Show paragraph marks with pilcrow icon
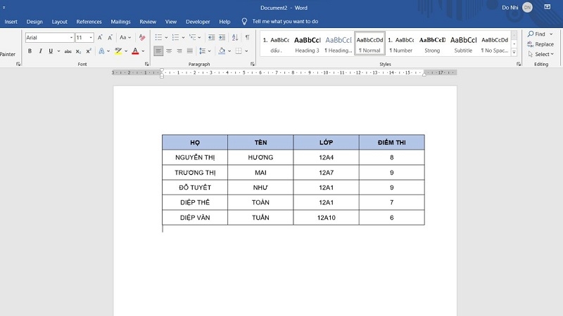Image resolution: width=563 pixels, height=316 pixels. 247,37
